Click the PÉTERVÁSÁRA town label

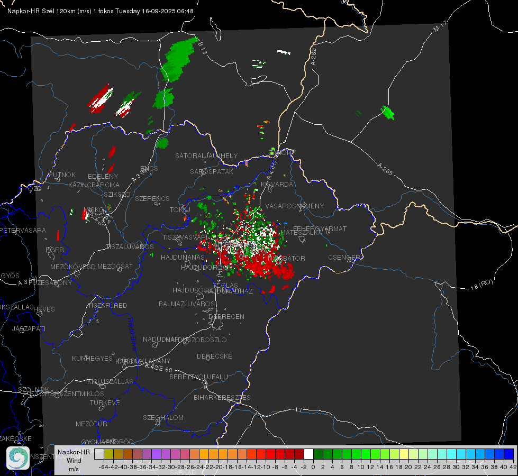[x=23, y=230]
